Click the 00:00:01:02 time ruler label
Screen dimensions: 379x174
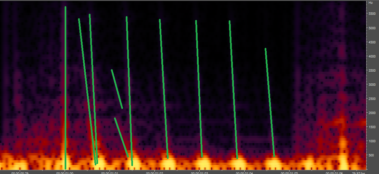tap(155, 173)
